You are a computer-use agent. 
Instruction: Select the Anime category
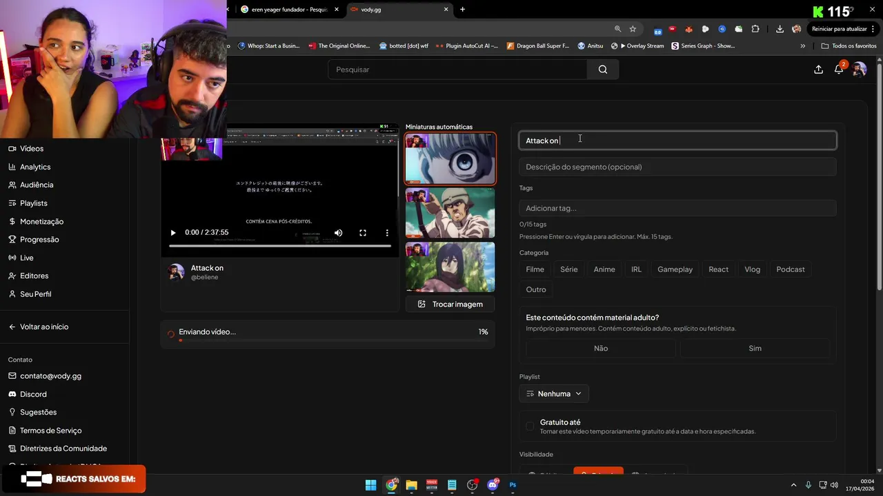[604, 269]
